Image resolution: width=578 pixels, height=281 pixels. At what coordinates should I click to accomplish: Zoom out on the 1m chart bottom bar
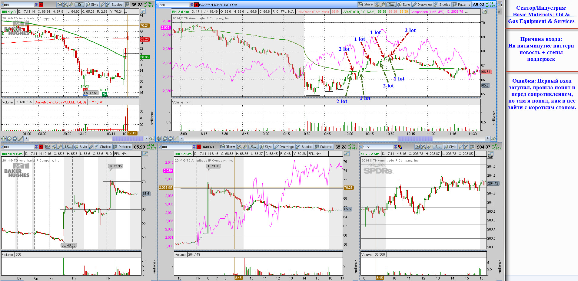(x=171, y=139)
